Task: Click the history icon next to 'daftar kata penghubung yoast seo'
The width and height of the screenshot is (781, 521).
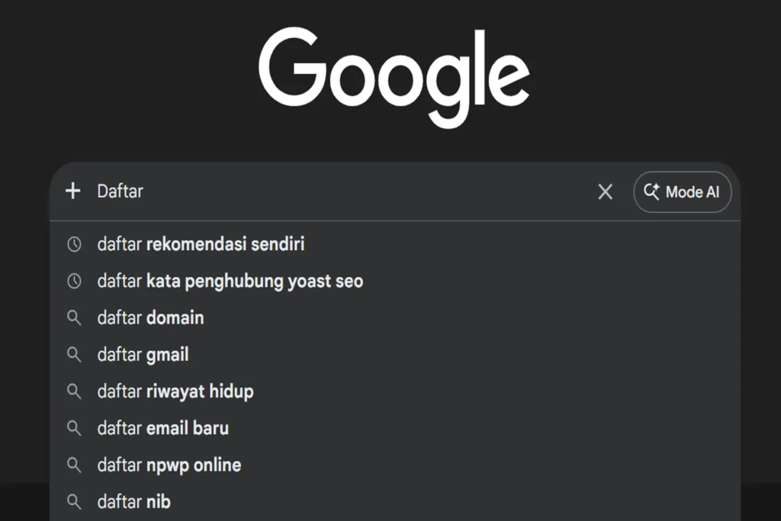Action: click(x=74, y=281)
